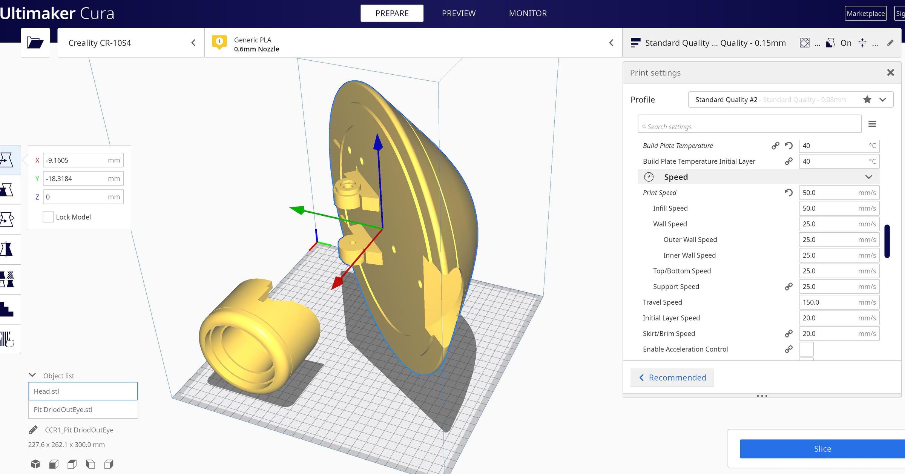Open the Support Blocker tool
This screenshot has width=905, height=474.
coord(8,339)
